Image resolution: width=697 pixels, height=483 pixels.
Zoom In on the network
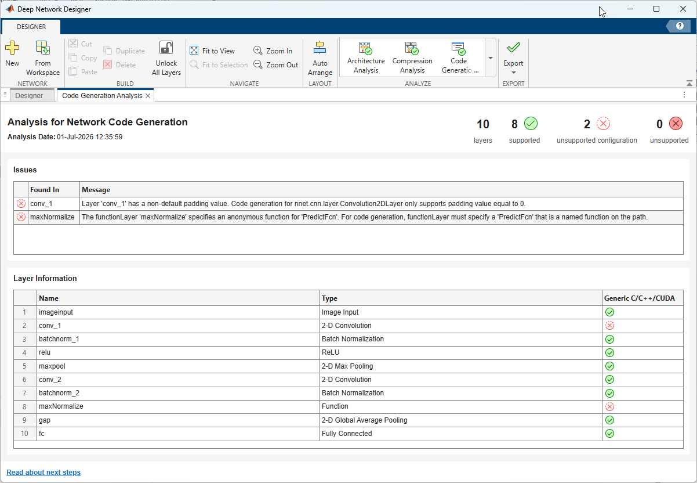(x=273, y=51)
